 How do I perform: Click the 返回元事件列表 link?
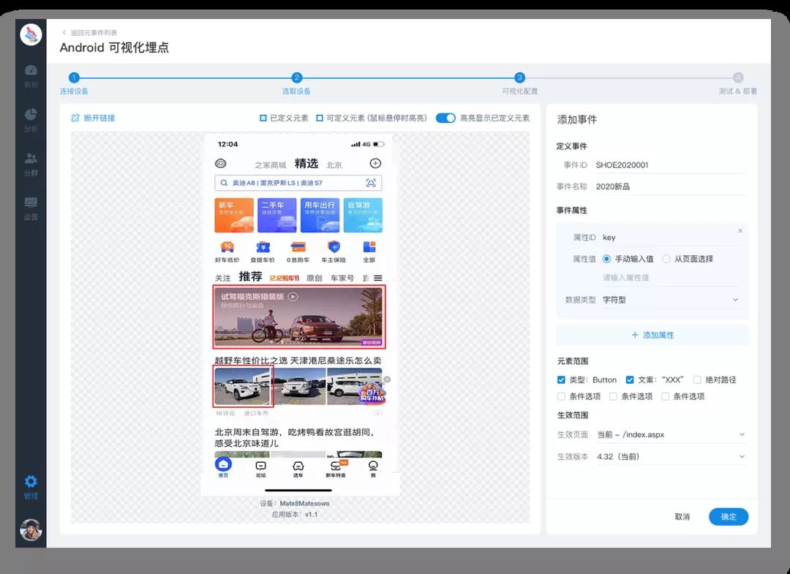[x=94, y=33]
